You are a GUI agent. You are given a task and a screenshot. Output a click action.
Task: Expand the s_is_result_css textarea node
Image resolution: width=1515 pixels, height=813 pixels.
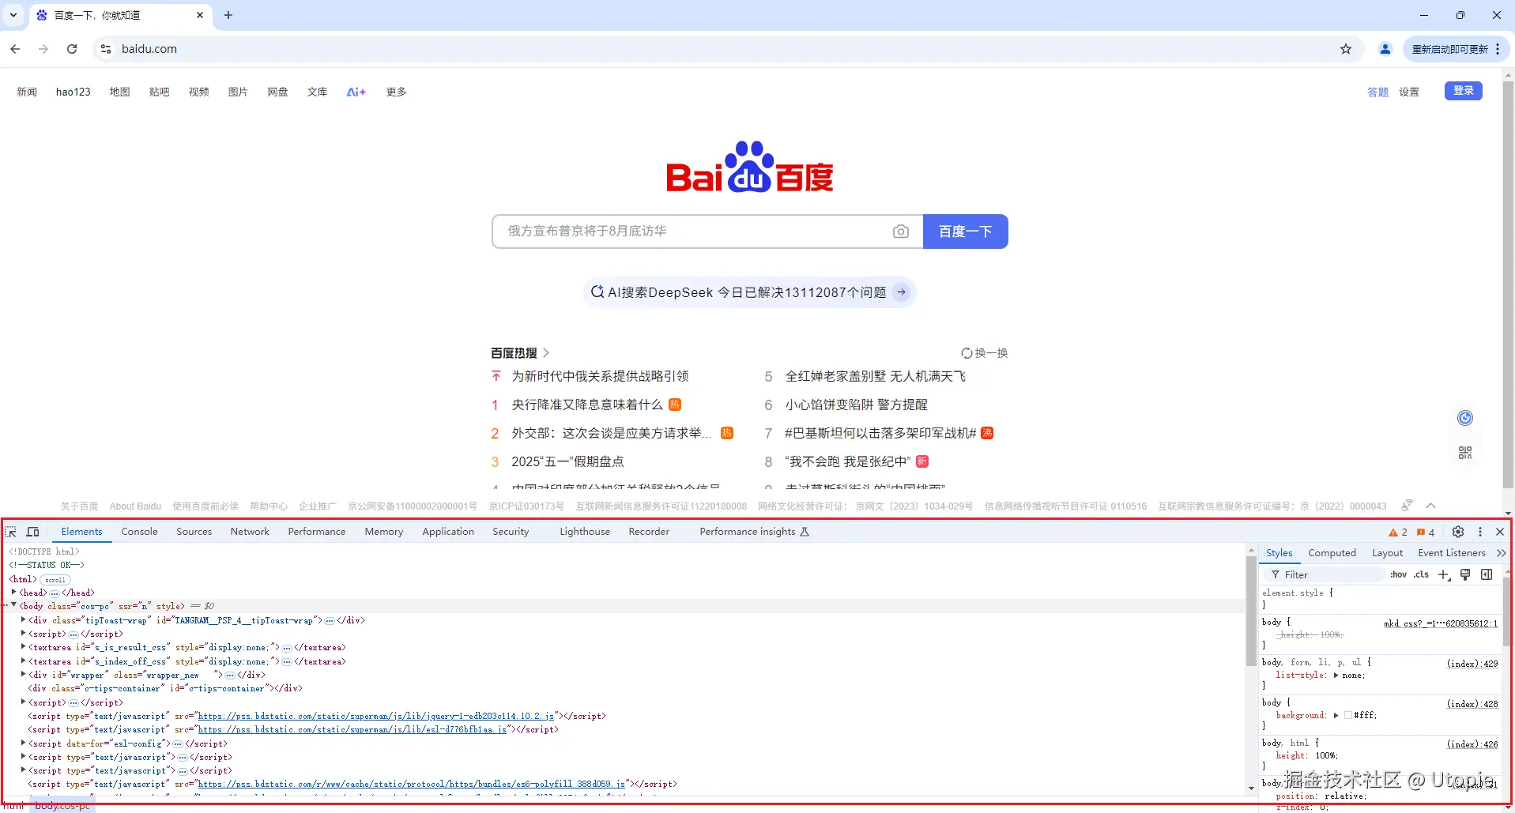pyautogui.click(x=23, y=647)
